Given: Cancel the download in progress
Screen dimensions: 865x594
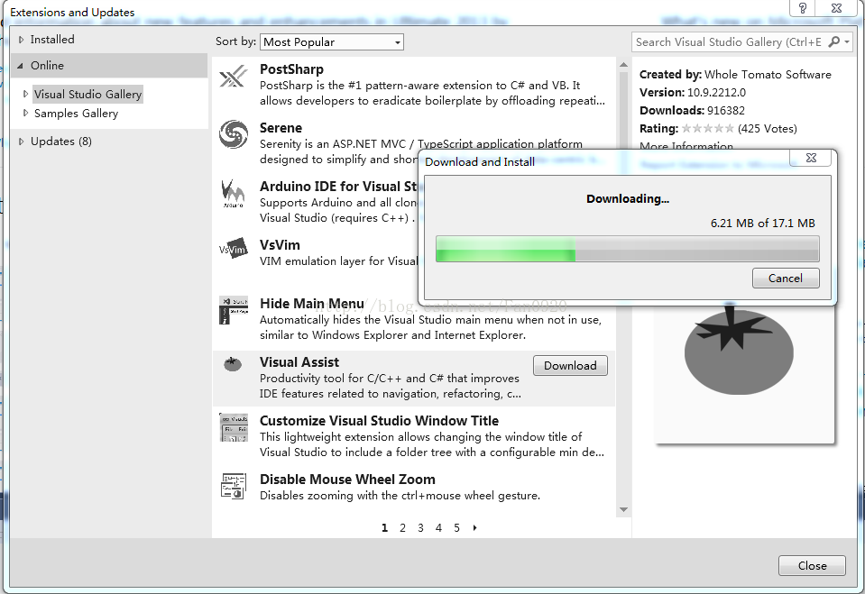Looking at the screenshot, I should (786, 278).
